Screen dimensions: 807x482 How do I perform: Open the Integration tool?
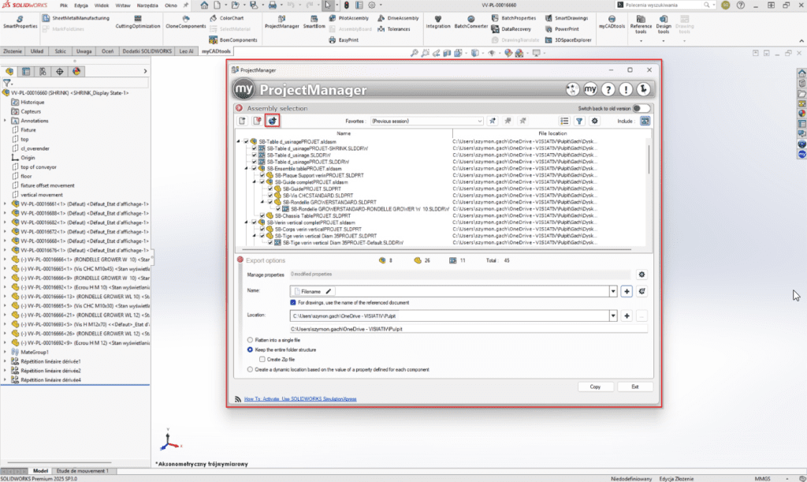click(x=438, y=21)
